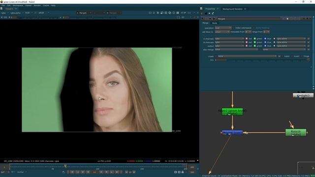Open the mask channel dropdown
Image resolution: width=315 pixels, height=177 pixels.
click(x=247, y=56)
